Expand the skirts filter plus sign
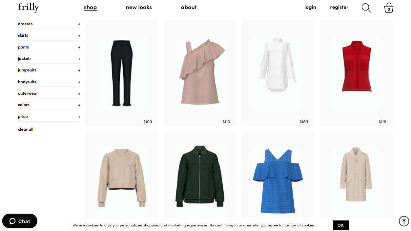 pos(79,35)
